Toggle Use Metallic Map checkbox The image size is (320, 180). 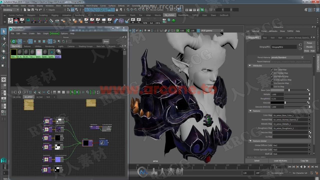(x=272, y=76)
